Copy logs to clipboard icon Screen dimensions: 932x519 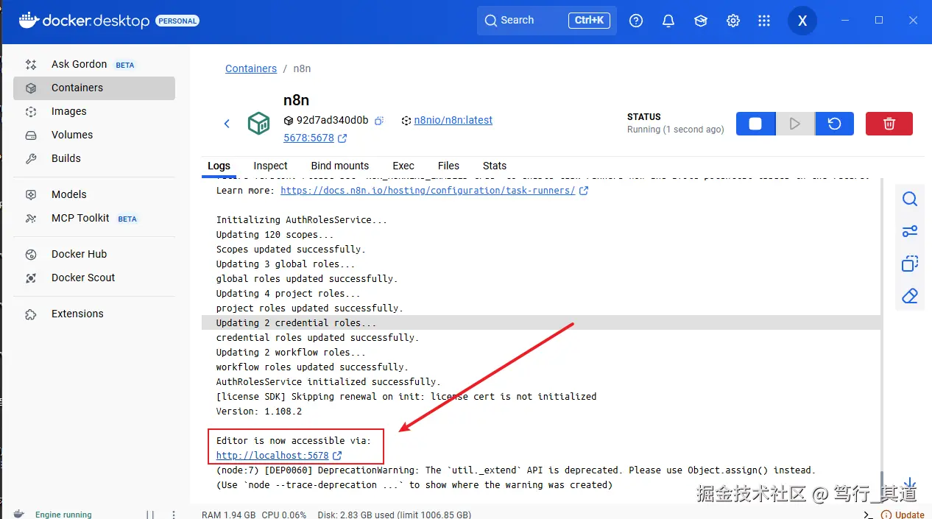coord(910,264)
